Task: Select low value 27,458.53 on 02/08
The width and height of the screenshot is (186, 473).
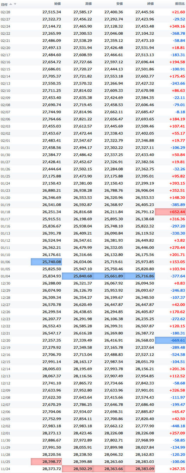Action: (x=113, y=105)
